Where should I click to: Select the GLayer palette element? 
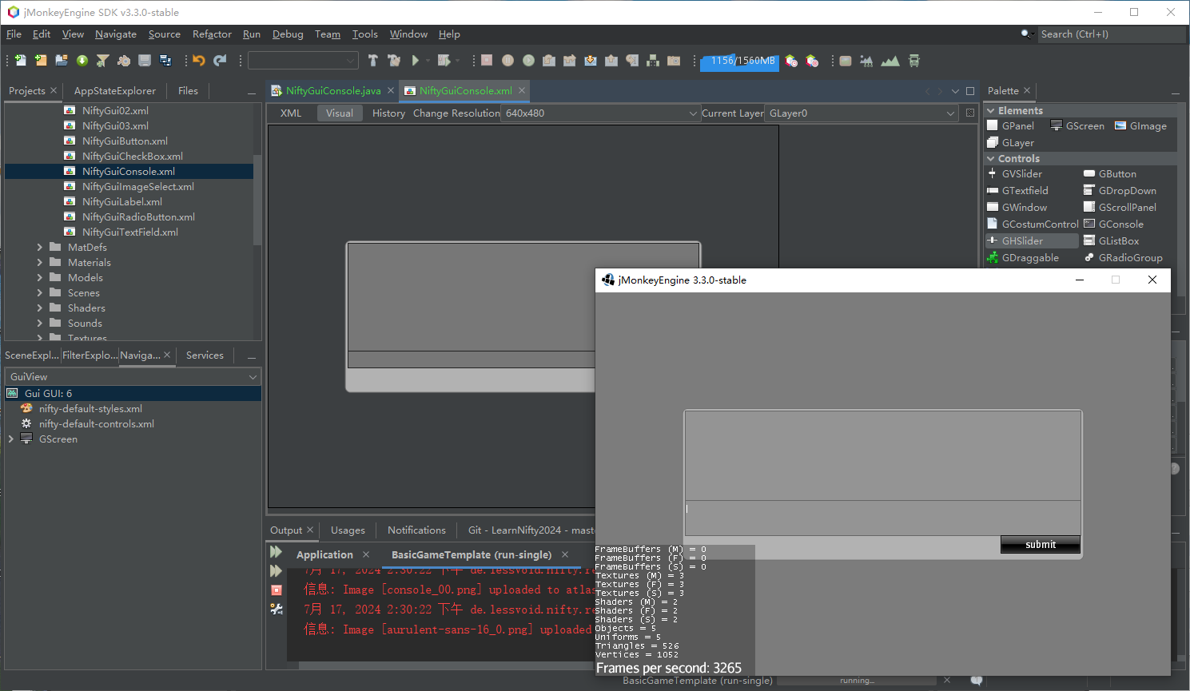coord(1010,143)
